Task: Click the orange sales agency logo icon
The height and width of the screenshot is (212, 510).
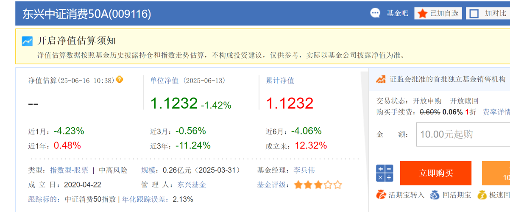Action: pyautogui.click(x=381, y=79)
